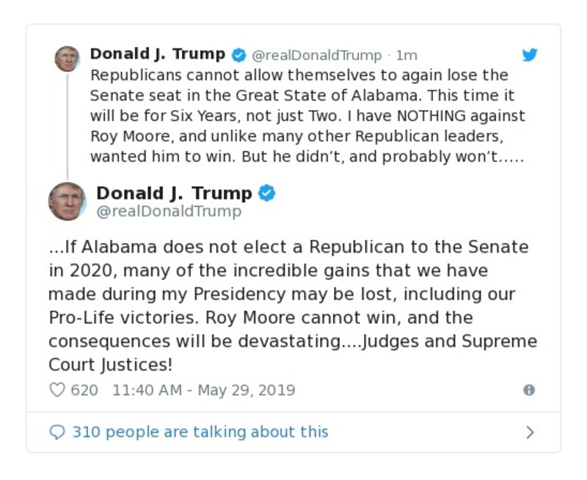Screen dimensions: 587x480
Task: Open the tweet info circle icon
Action: pos(528,390)
